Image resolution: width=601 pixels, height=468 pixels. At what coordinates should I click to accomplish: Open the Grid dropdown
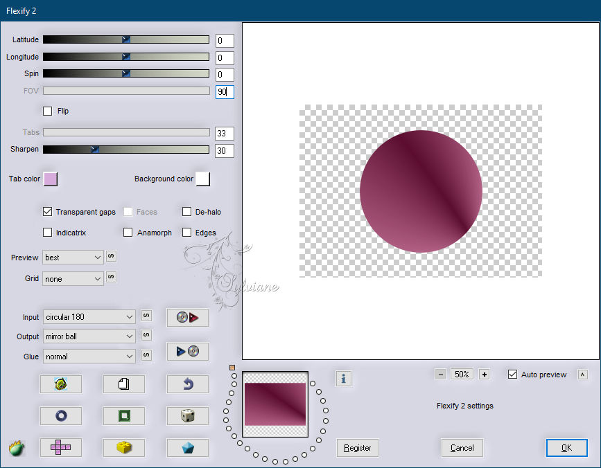click(73, 279)
